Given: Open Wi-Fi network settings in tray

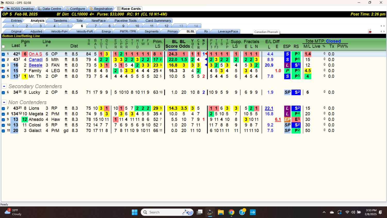Looking at the screenshot, I should pos(347,212).
